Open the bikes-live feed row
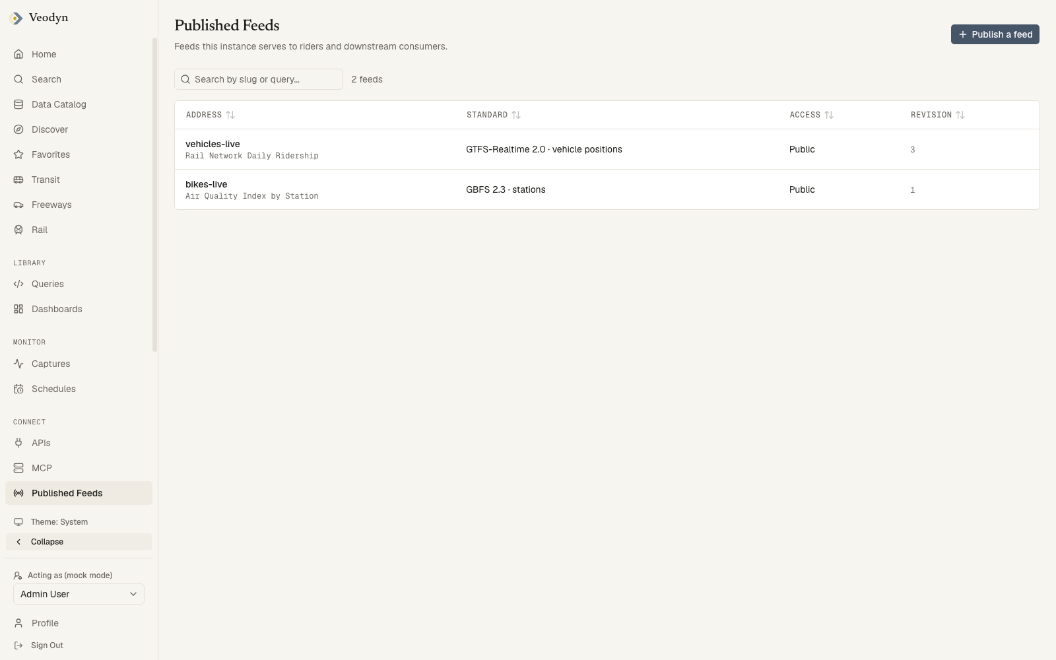 [607, 189]
